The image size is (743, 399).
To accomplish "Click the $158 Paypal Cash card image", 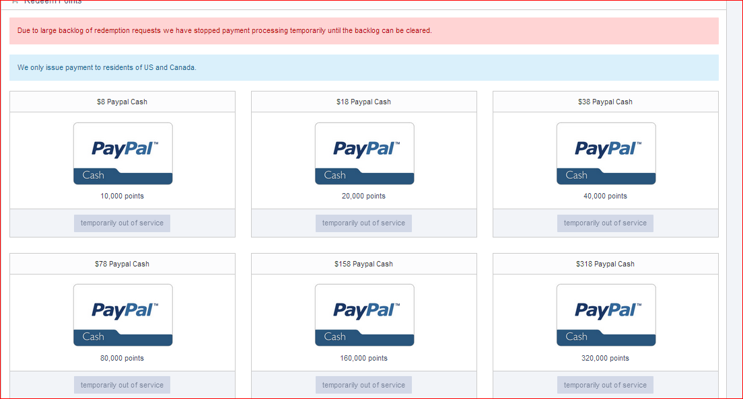I will (364, 315).
